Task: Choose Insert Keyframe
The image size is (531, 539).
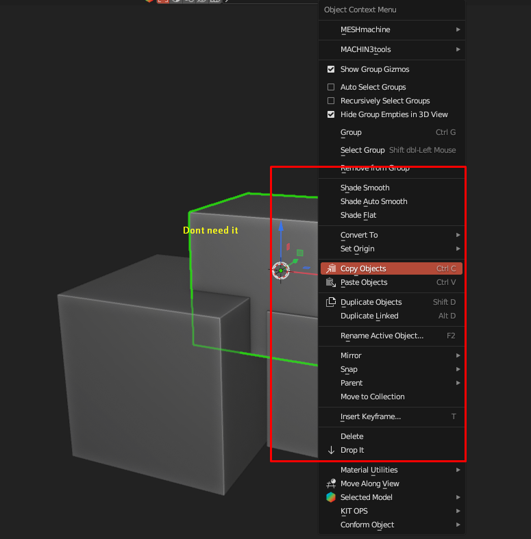Action: click(392, 416)
